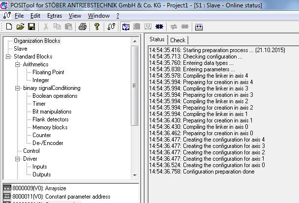Screen dimensions: 299x203
Task: Select De-/Encoder in the tree
Action: click(48, 143)
